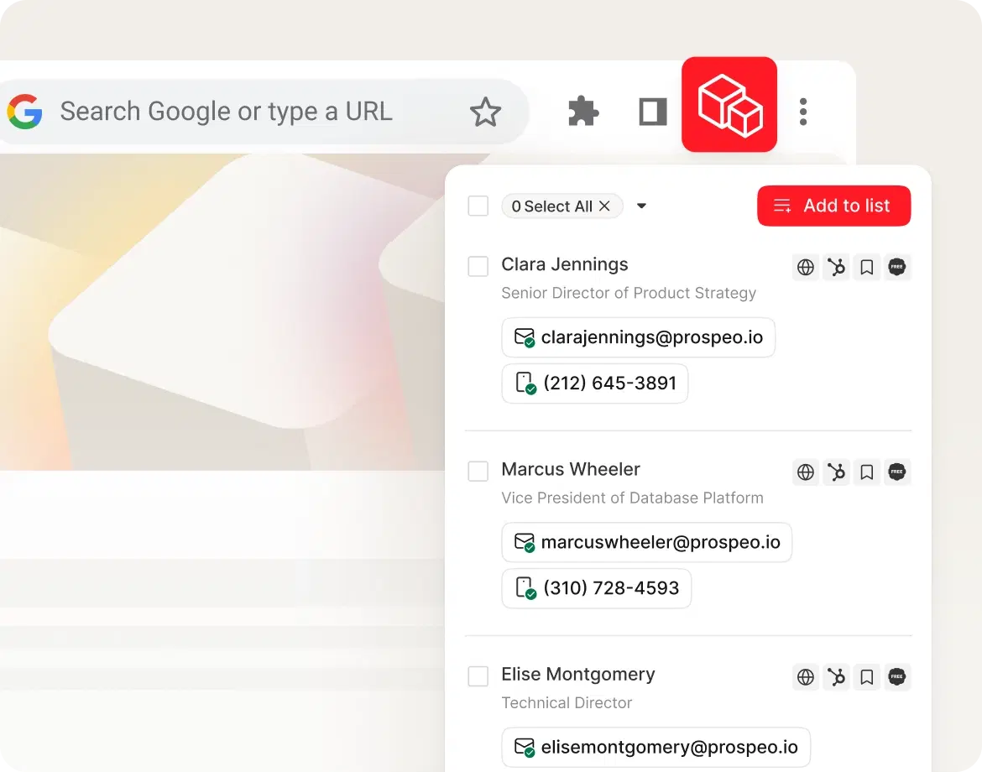Open the Prospeo extension red cube icon
The width and height of the screenshot is (982, 772).
[729, 105]
